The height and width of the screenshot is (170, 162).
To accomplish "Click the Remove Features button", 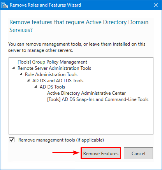I will pos(101,153).
